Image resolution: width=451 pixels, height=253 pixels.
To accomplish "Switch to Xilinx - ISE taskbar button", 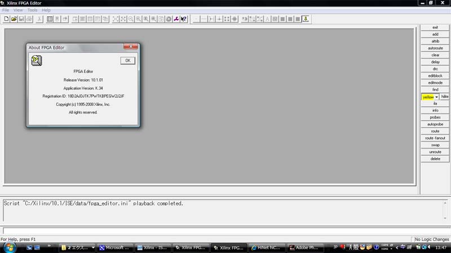I will click(x=152, y=247).
